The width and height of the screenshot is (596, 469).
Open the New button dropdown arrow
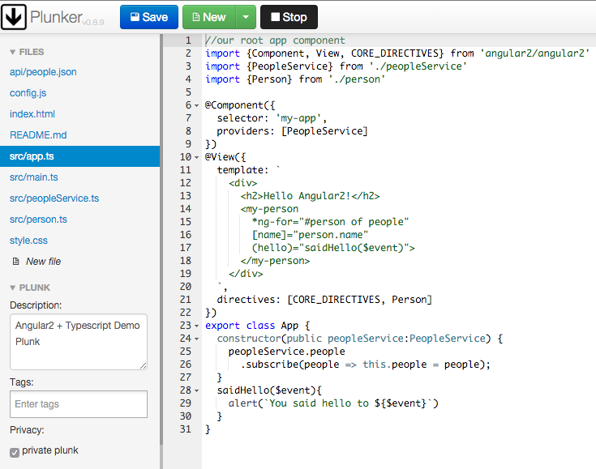coord(246,17)
